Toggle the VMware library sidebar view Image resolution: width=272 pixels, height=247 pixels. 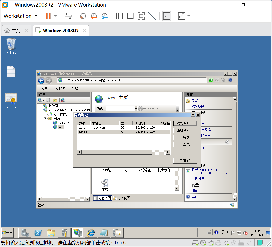119,16
